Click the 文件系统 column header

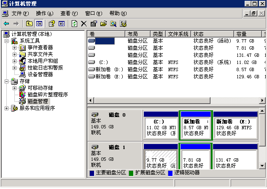pos(178,34)
